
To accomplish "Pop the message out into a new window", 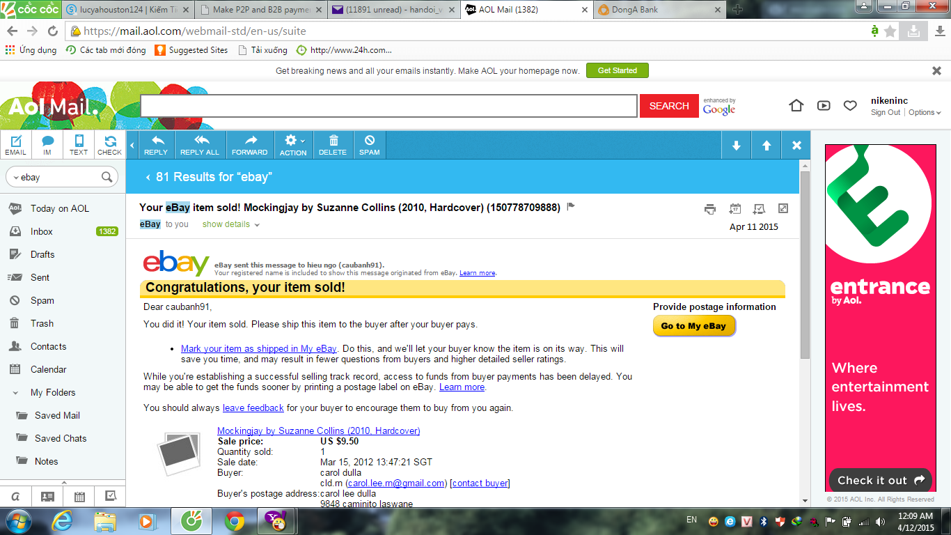I will coord(783,209).
